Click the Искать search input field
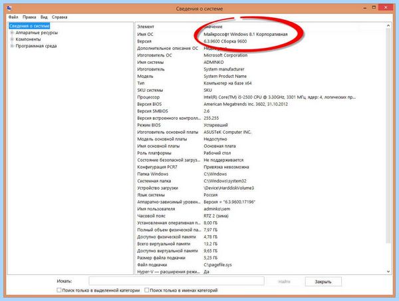 point(176,281)
